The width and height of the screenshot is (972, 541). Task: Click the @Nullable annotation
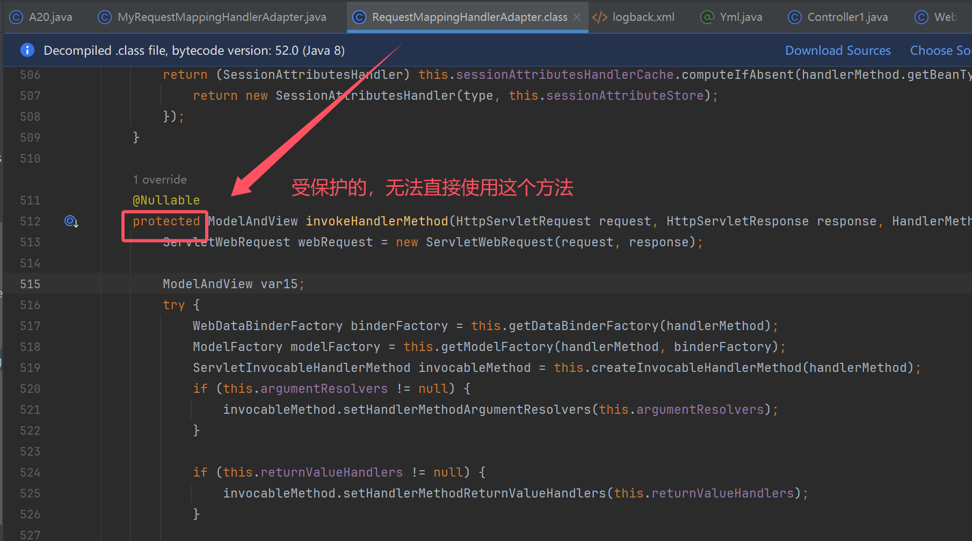click(166, 200)
